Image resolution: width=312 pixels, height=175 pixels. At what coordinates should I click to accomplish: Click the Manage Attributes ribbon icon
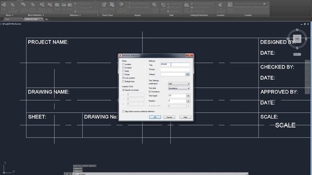click(42, 5)
